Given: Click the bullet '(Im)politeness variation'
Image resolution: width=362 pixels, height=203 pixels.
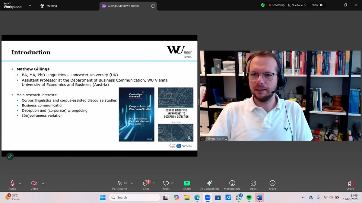Looking at the screenshot, I should point(42,115).
